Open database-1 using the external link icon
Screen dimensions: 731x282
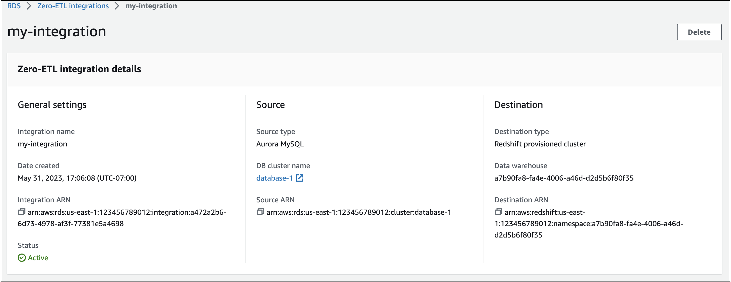pos(300,178)
